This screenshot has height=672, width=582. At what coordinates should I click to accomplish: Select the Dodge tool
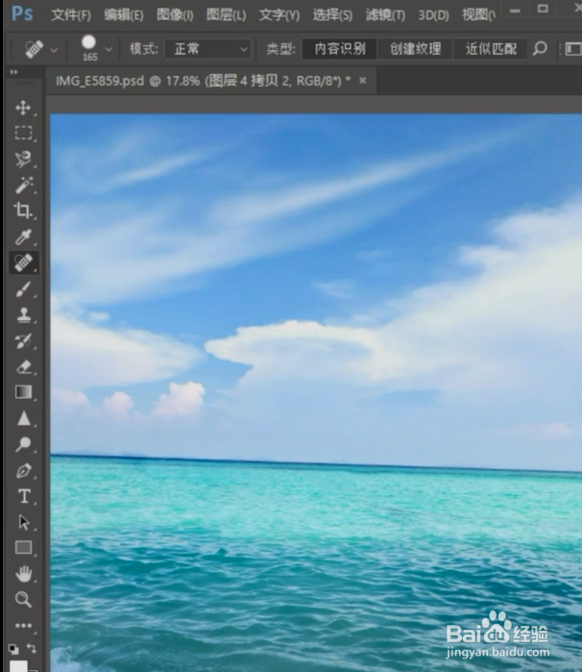tap(23, 444)
